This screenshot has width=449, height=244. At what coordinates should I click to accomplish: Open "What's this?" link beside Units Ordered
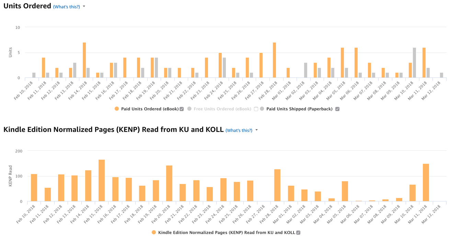[66, 7]
